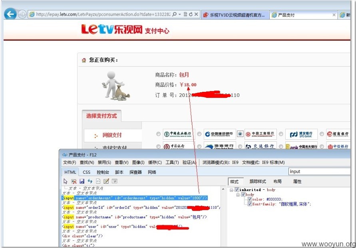Click the home icon beside 您正在购买

pyautogui.click(x=84, y=60)
